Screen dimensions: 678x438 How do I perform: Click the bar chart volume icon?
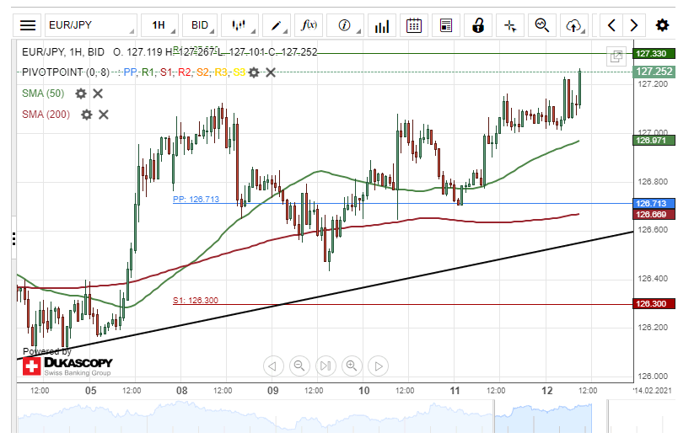tap(382, 25)
